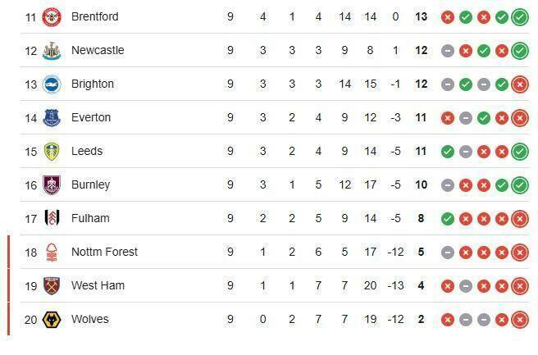
Task: Click Leeds' first green form icon
Action: (448, 151)
